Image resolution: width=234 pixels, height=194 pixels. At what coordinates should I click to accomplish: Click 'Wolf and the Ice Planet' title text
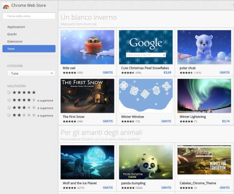(79, 183)
